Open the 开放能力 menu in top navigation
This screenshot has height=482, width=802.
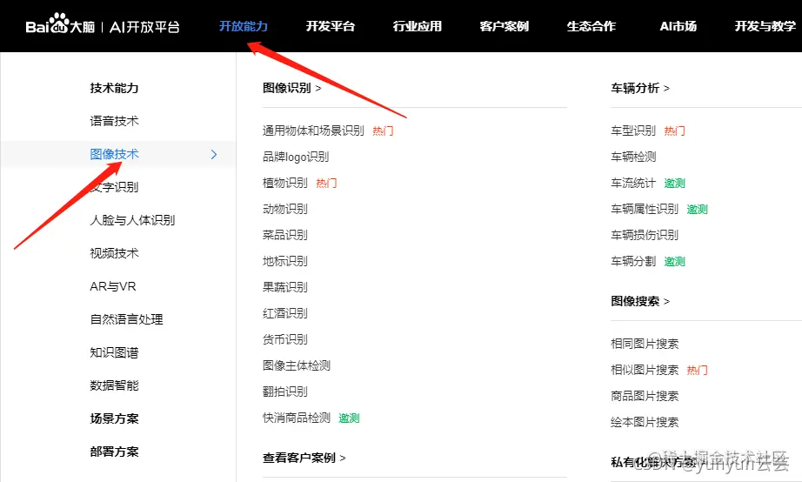[x=244, y=26]
